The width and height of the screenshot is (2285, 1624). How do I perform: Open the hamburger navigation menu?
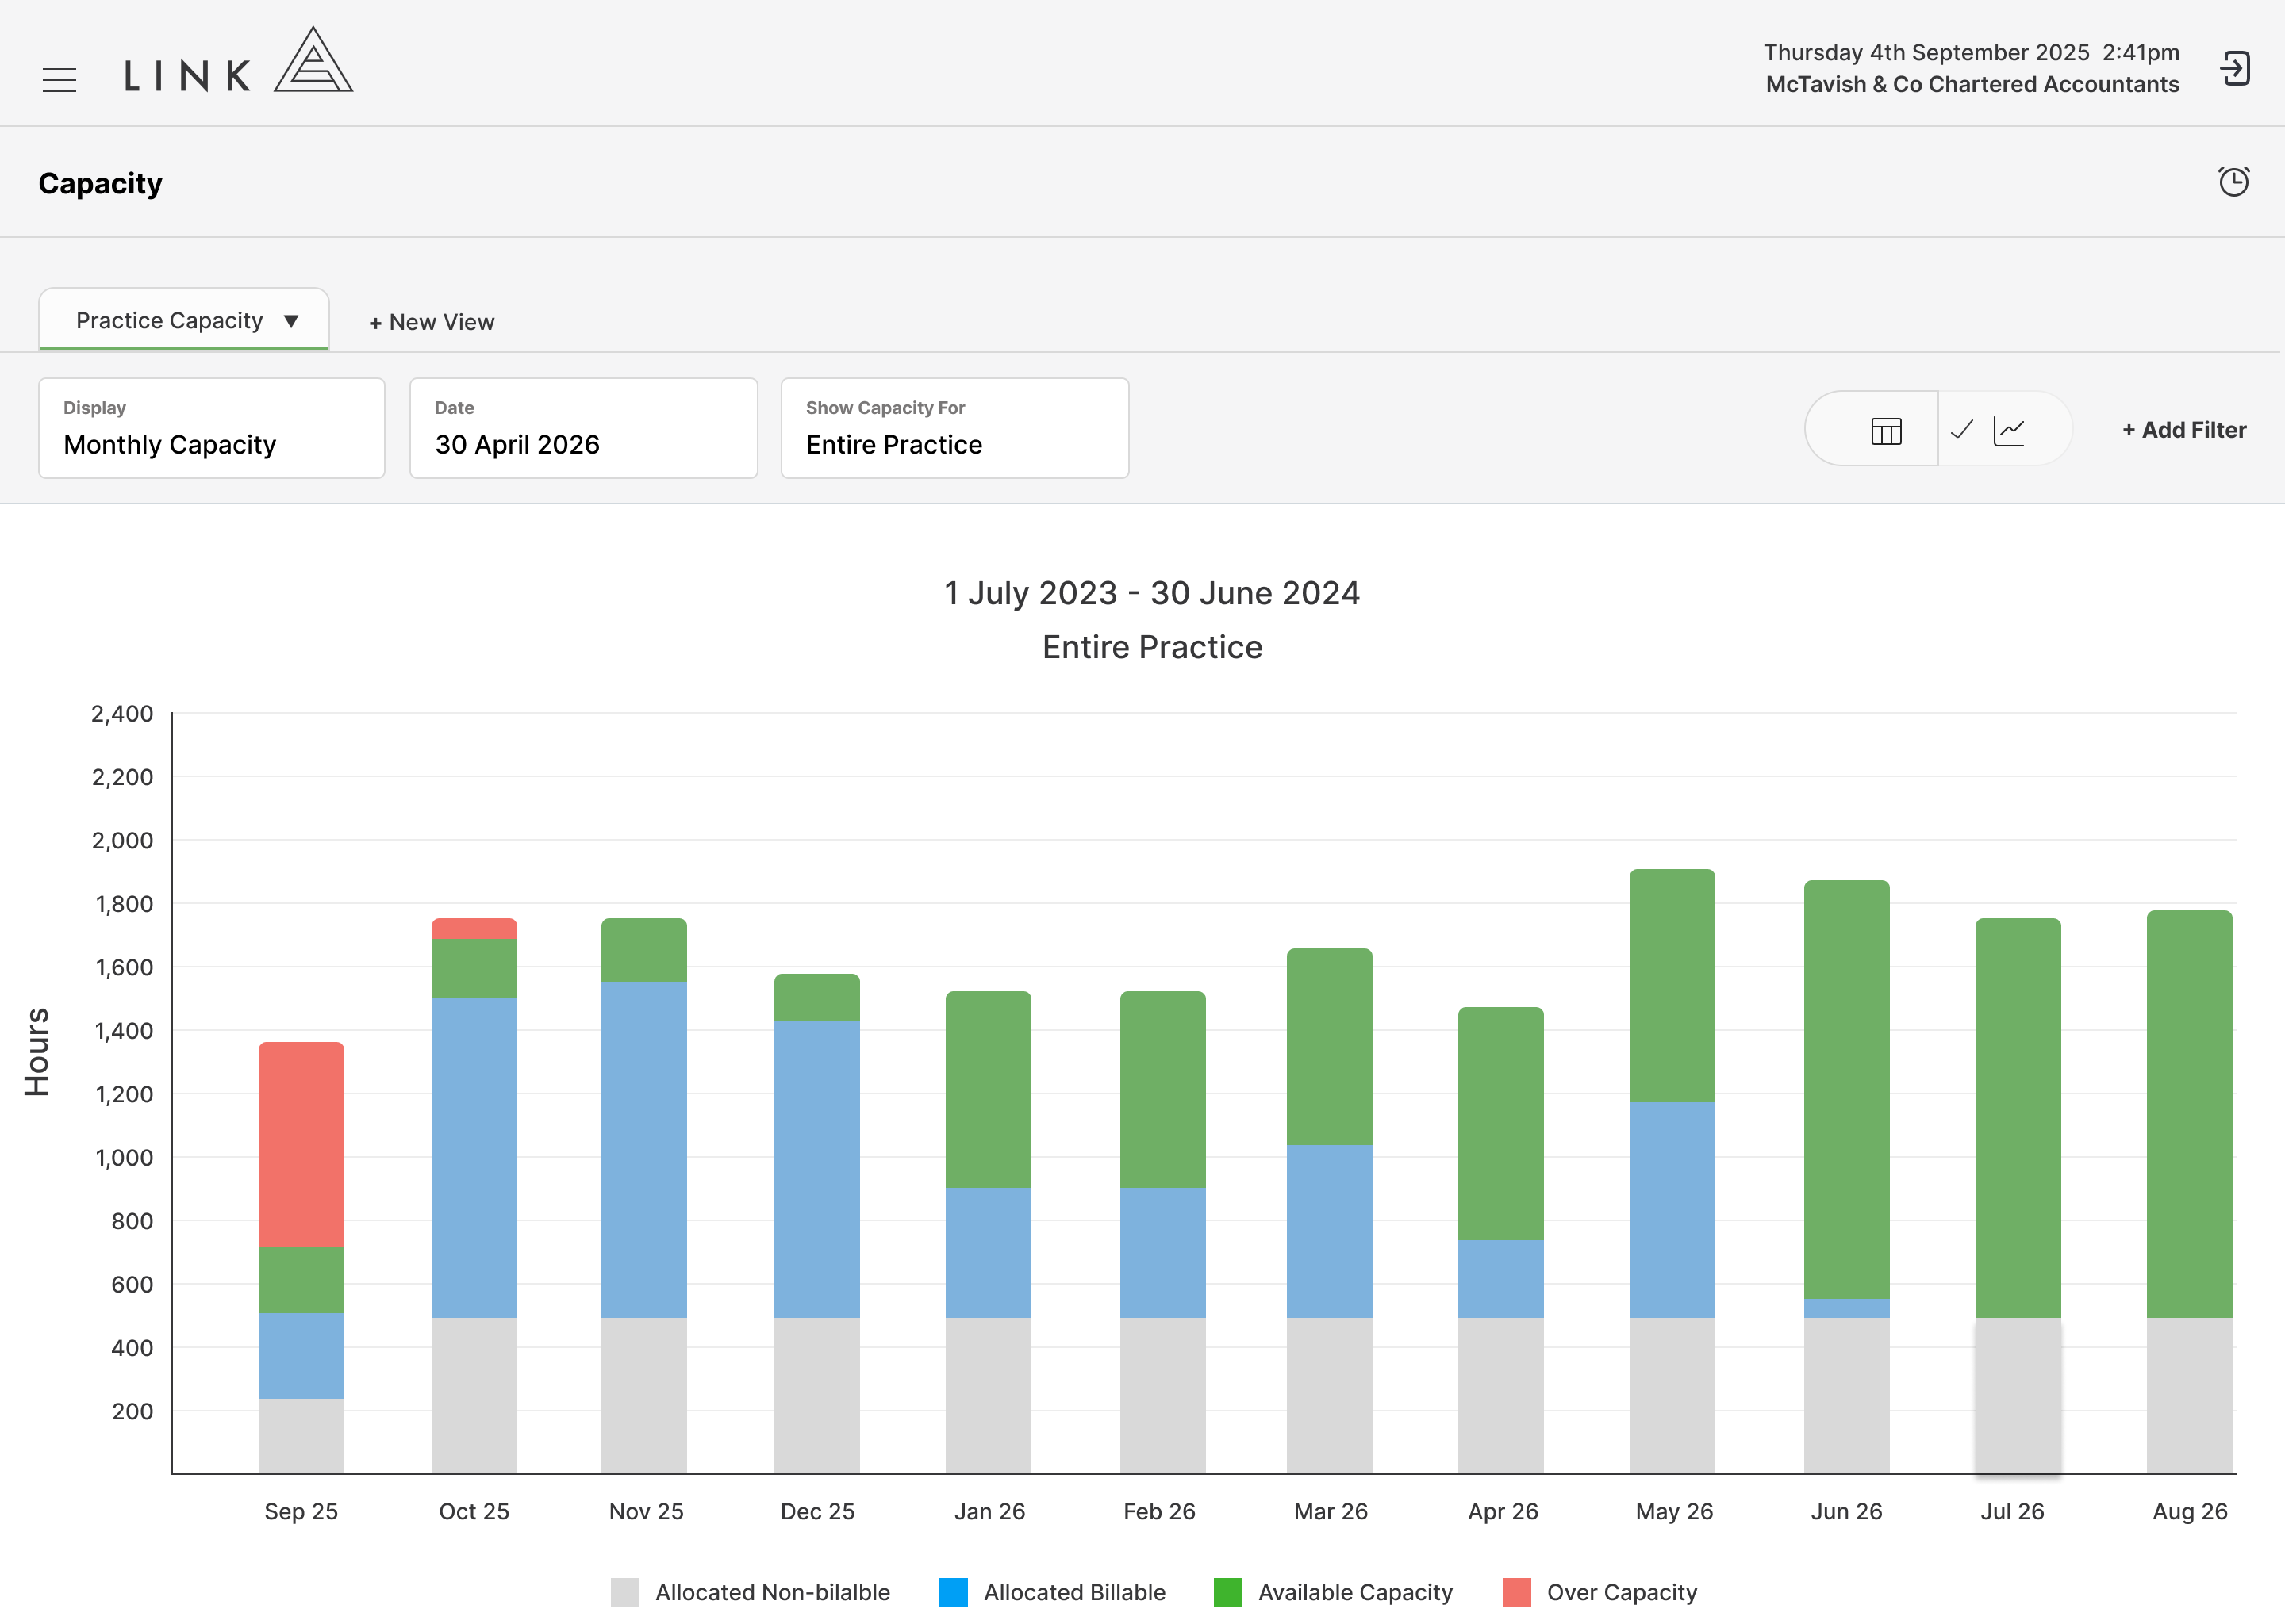click(60, 79)
